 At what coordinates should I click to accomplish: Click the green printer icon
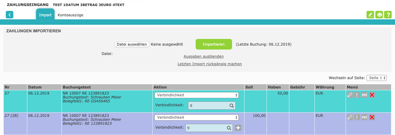(379, 15)
